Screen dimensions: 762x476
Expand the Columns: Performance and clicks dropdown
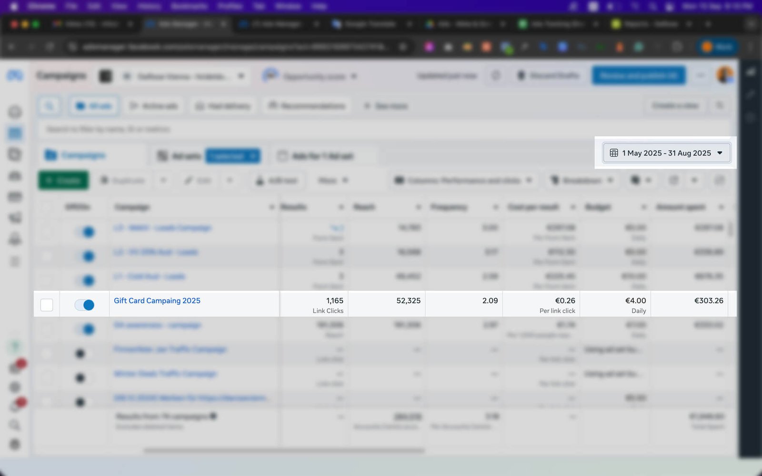point(463,180)
